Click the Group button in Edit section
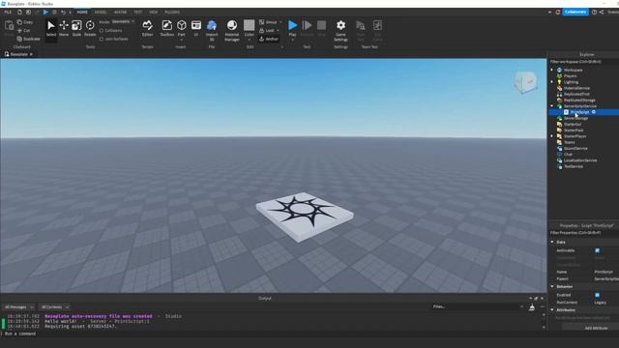The width and height of the screenshot is (619, 348). [268, 22]
